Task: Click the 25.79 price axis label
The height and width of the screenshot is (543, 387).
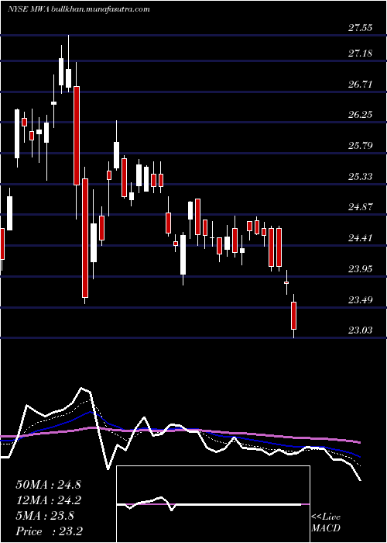Action: (360, 146)
